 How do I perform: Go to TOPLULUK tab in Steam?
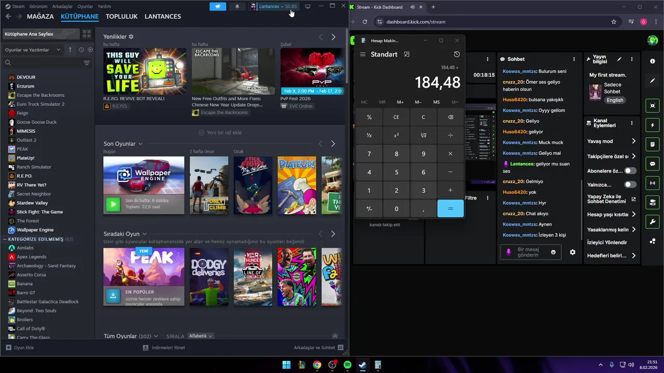point(121,16)
